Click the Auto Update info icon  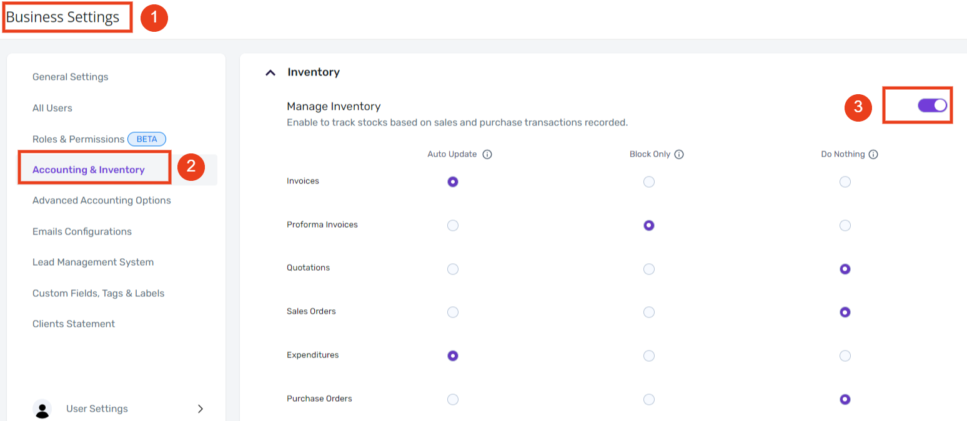(487, 155)
